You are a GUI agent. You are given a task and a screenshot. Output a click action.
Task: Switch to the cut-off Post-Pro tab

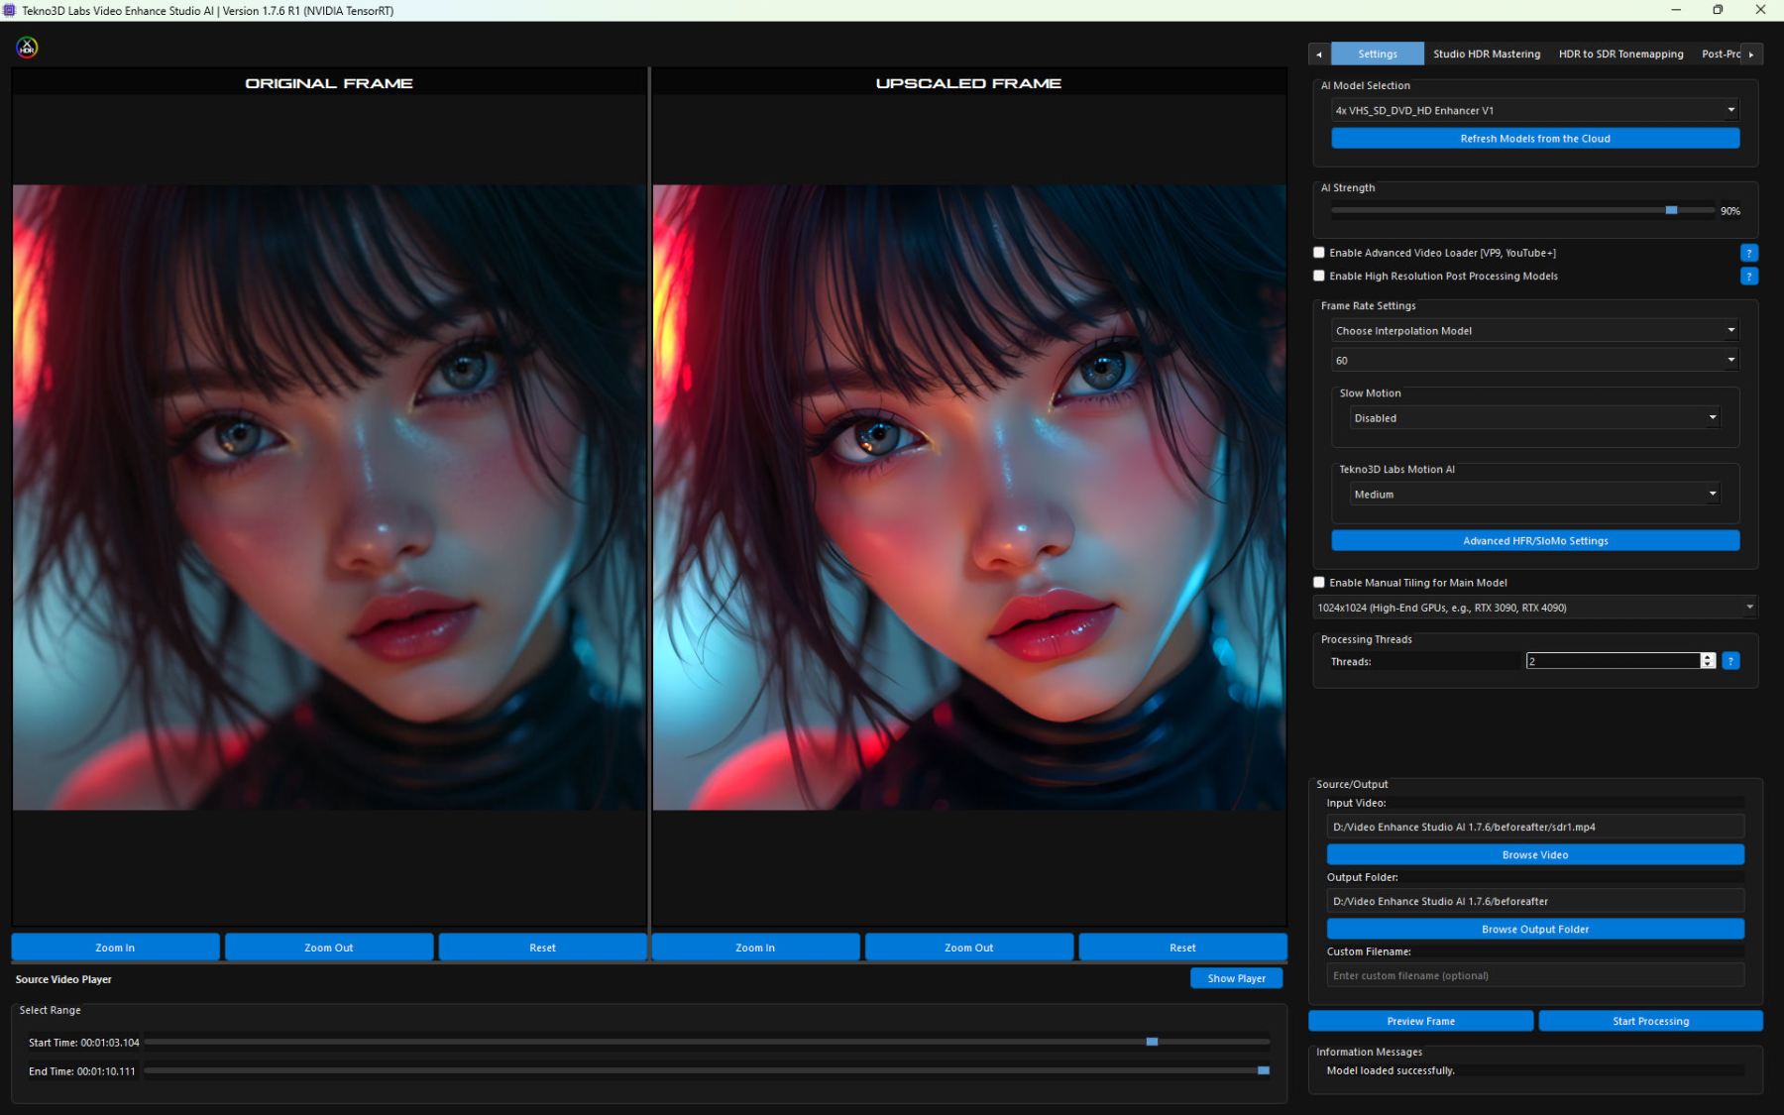[1720, 54]
